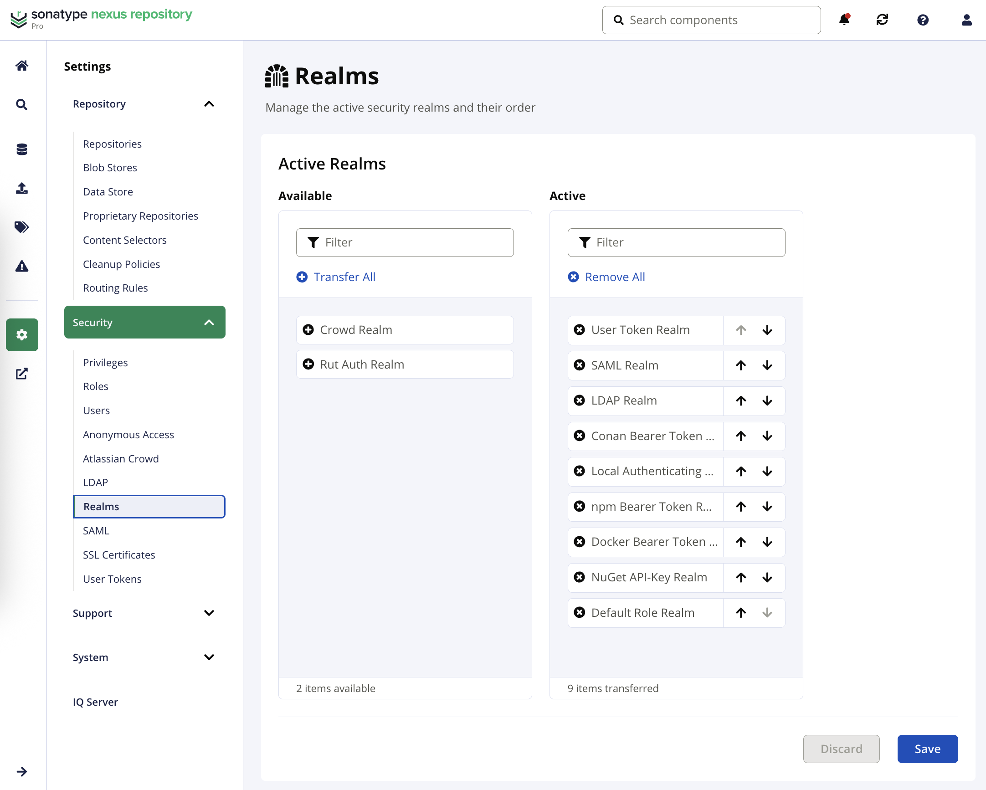This screenshot has height=790, width=986.
Task: Open the malware risk warning icon
Action: tap(21, 266)
